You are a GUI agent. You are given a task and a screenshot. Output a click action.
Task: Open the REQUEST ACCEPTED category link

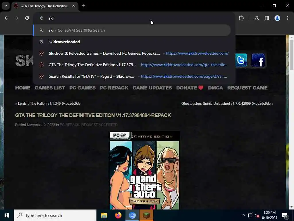pyautogui.click(x=99, y=125)
